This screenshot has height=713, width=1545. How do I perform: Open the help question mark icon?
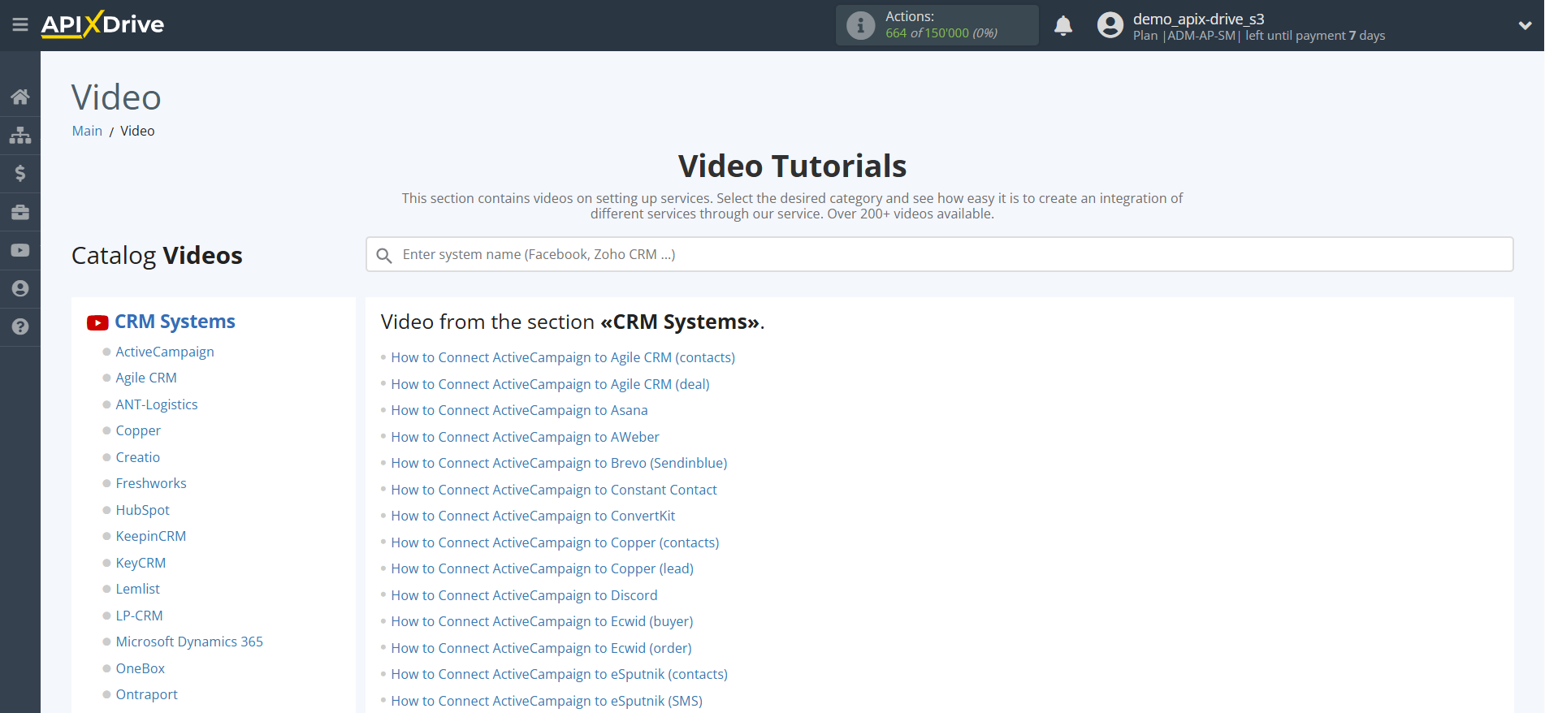[x=20, y=326]
